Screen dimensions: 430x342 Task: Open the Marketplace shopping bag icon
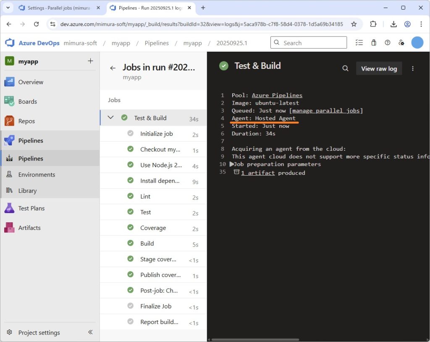pos(374,43)
